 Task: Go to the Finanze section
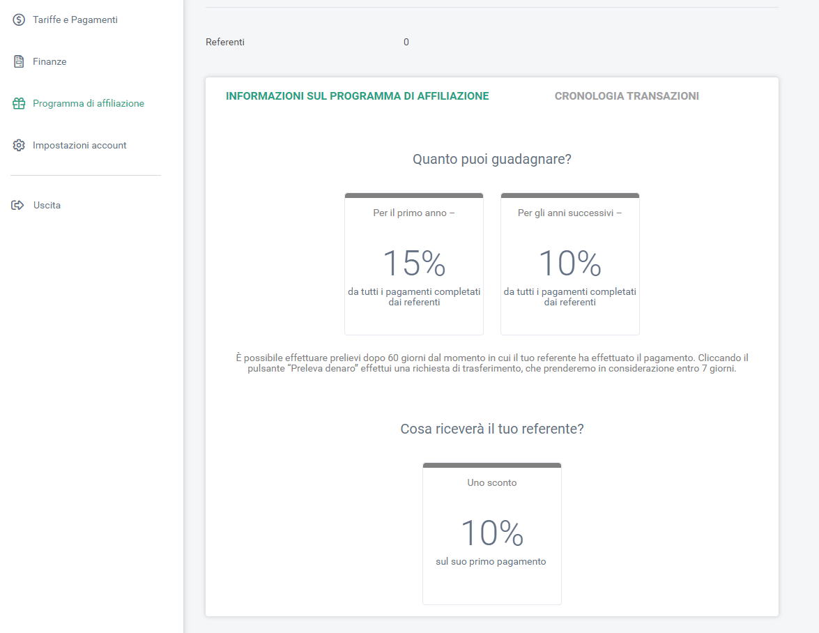point(49,61)
